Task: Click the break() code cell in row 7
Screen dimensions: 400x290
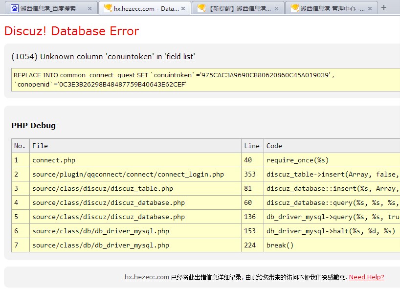Action: [280, 245]
